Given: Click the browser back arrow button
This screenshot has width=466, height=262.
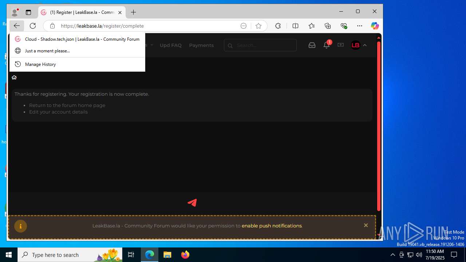Looking at the screenshot, I should (x=17, y=26).
